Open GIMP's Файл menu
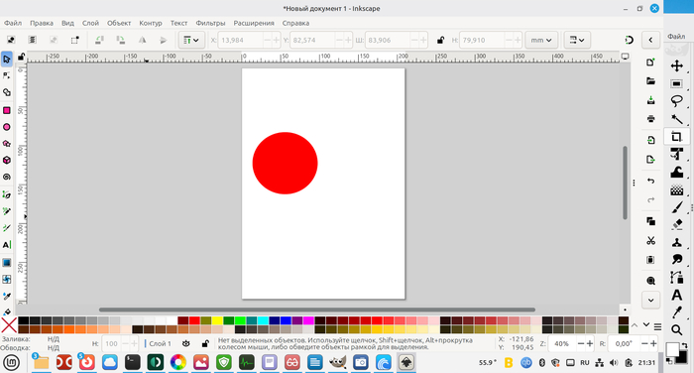The image size is (694, 373). coord(676,37)
